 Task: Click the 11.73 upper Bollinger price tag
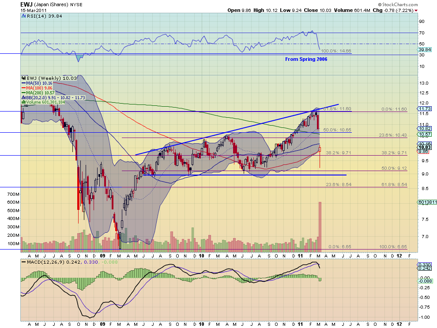425,108
